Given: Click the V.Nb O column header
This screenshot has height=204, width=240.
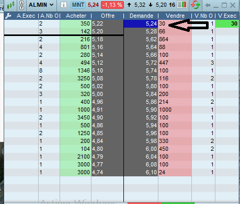Looking at the screenshot, I should tap(203, 16).
